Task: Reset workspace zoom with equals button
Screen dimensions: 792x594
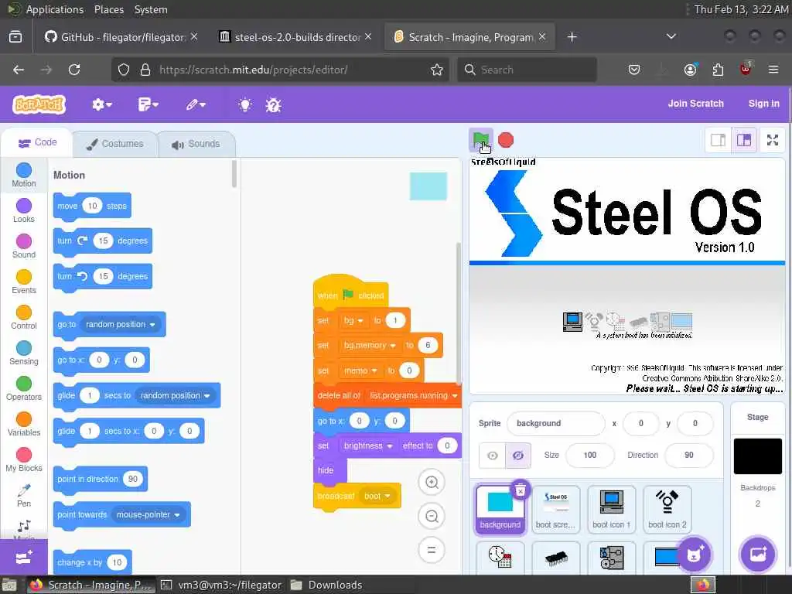Action: [x=432, y=550]
